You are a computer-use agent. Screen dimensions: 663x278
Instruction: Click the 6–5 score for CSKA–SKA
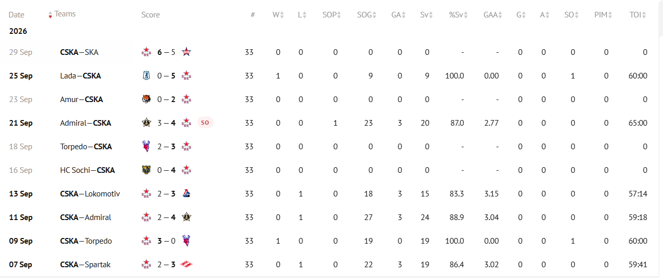point(166,52)
